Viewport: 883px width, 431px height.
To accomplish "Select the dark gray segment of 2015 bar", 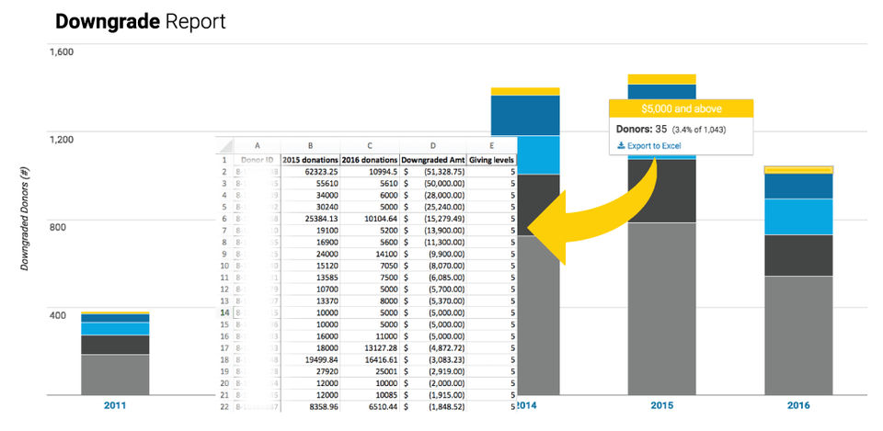I will [661, 191].
